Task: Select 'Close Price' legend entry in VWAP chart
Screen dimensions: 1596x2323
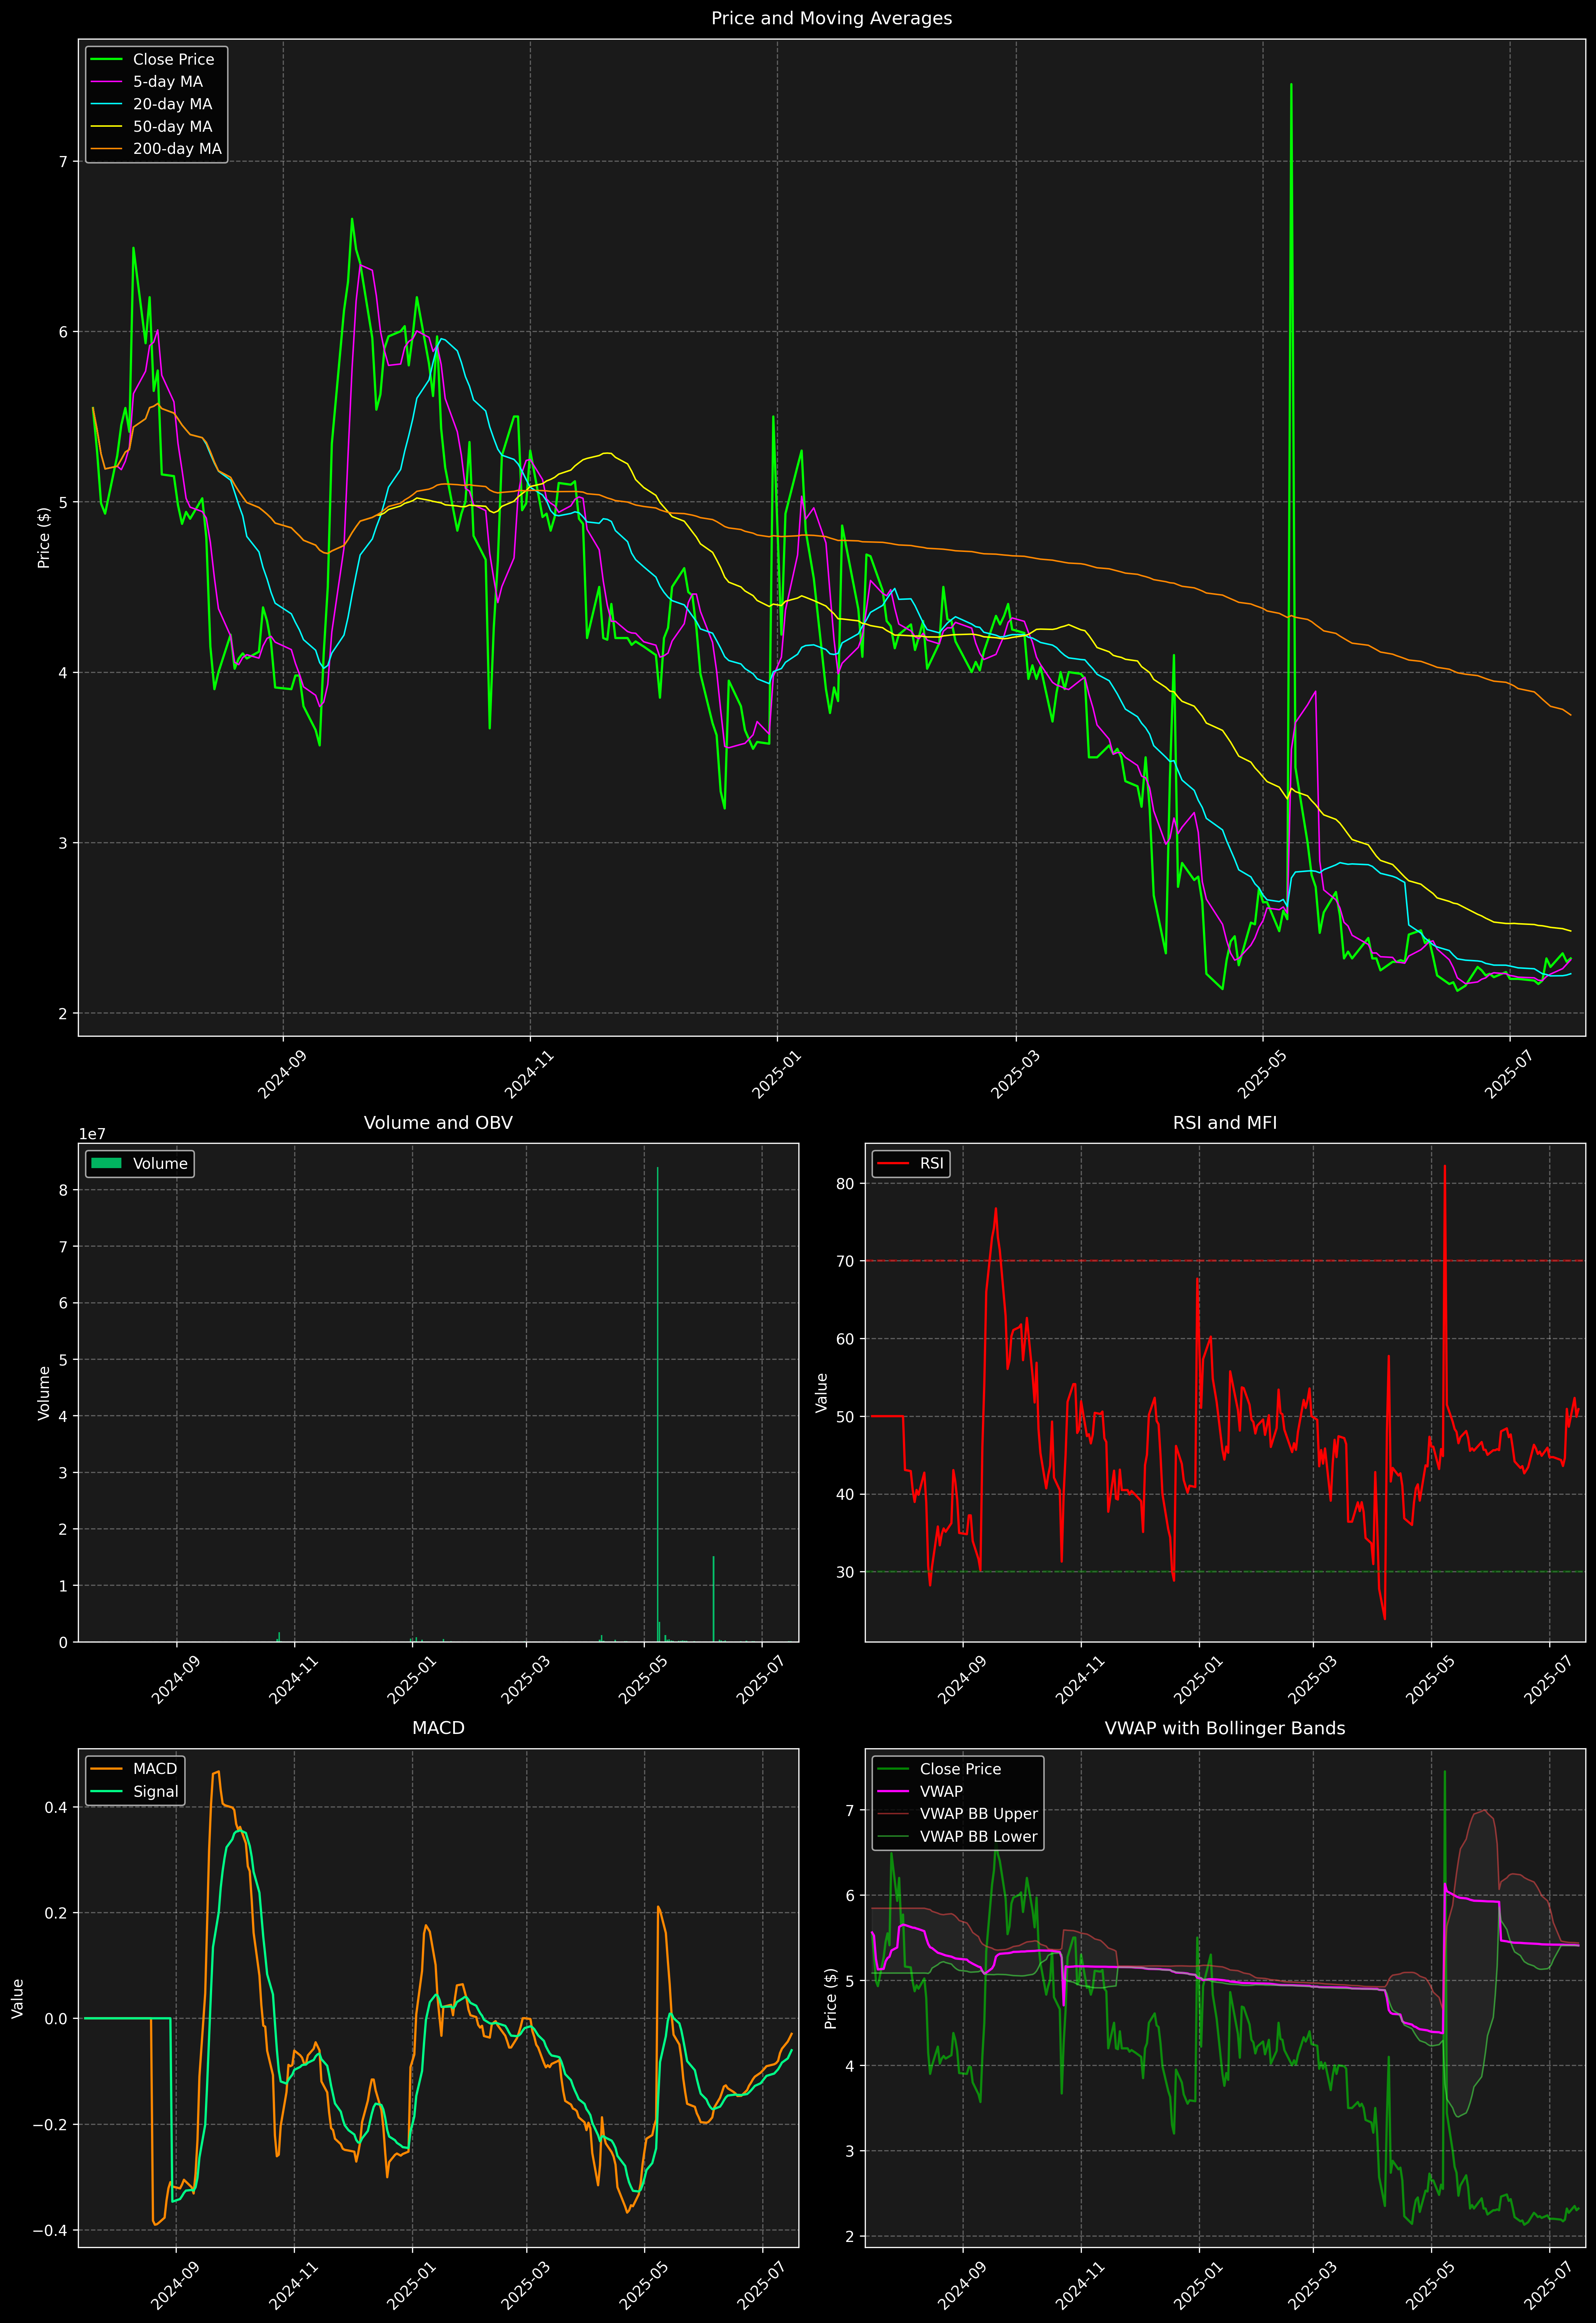Action: click(939, 1769)
